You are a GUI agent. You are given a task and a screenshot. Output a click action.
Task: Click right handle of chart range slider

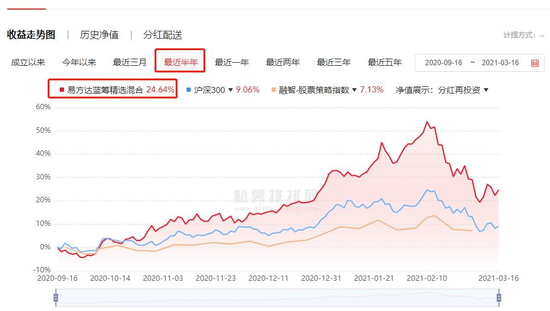click(x=499, y=298)
